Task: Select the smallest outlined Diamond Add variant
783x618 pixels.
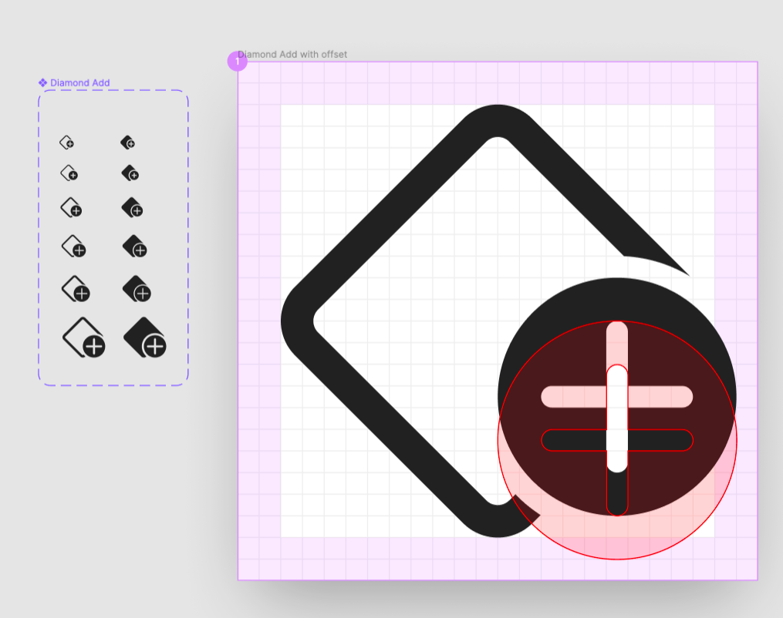Action: click(68, 143)
